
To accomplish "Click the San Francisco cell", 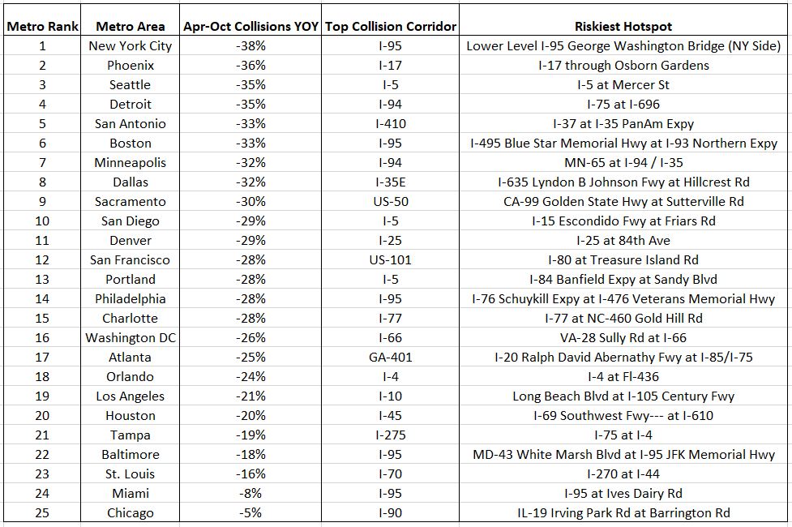I will tap(131, 259).
